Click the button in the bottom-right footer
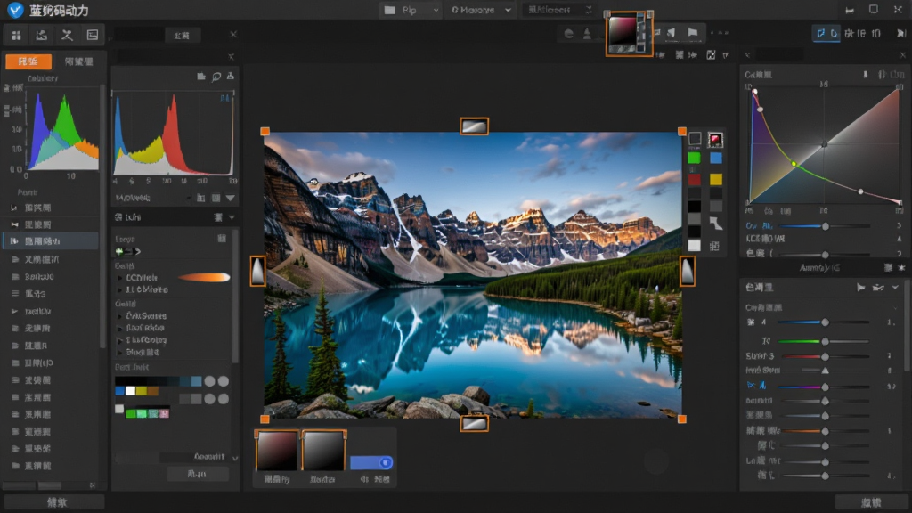 [871, 502]
